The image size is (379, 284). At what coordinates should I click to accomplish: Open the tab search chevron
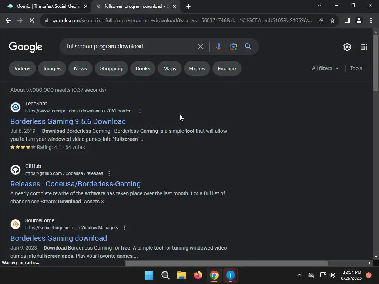(319, 5)
